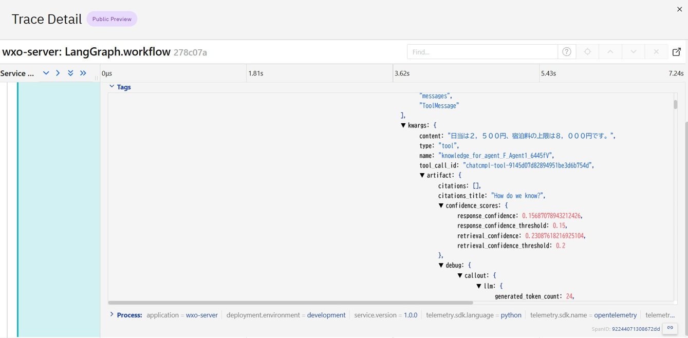This screenshot has width=688, height=338.
Task: Click python sdk language value
Action: [x=511, y=315]
